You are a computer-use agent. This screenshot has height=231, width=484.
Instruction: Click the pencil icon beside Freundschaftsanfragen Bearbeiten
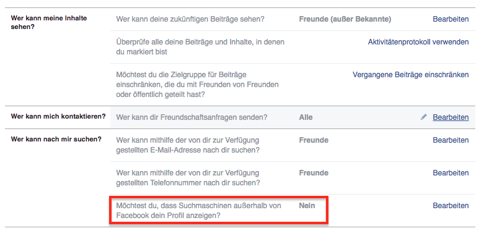tap(424, 117)
